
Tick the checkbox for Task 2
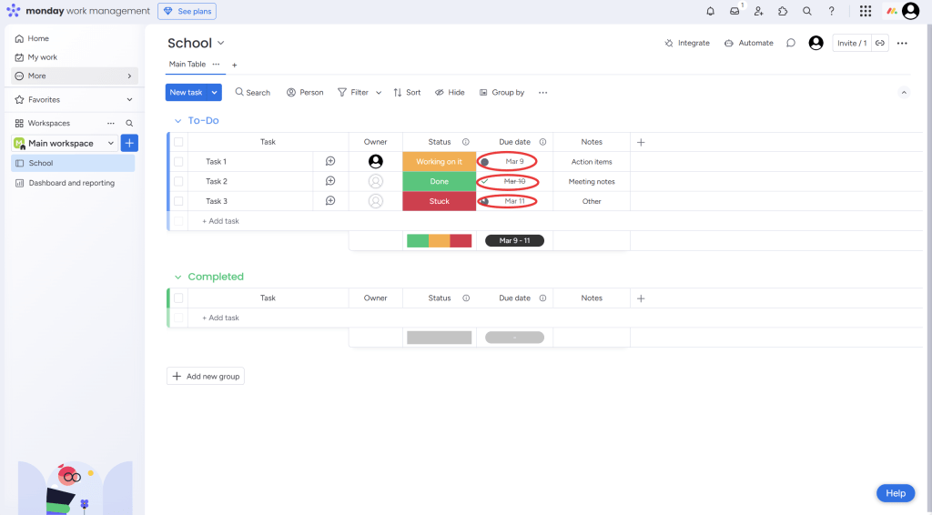tap(178, 181)
